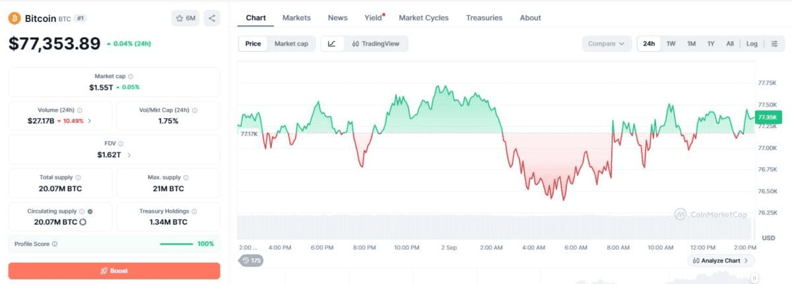Set chart range to 1Y
This screenshot has height=284, width=792.
pos(711,44)
